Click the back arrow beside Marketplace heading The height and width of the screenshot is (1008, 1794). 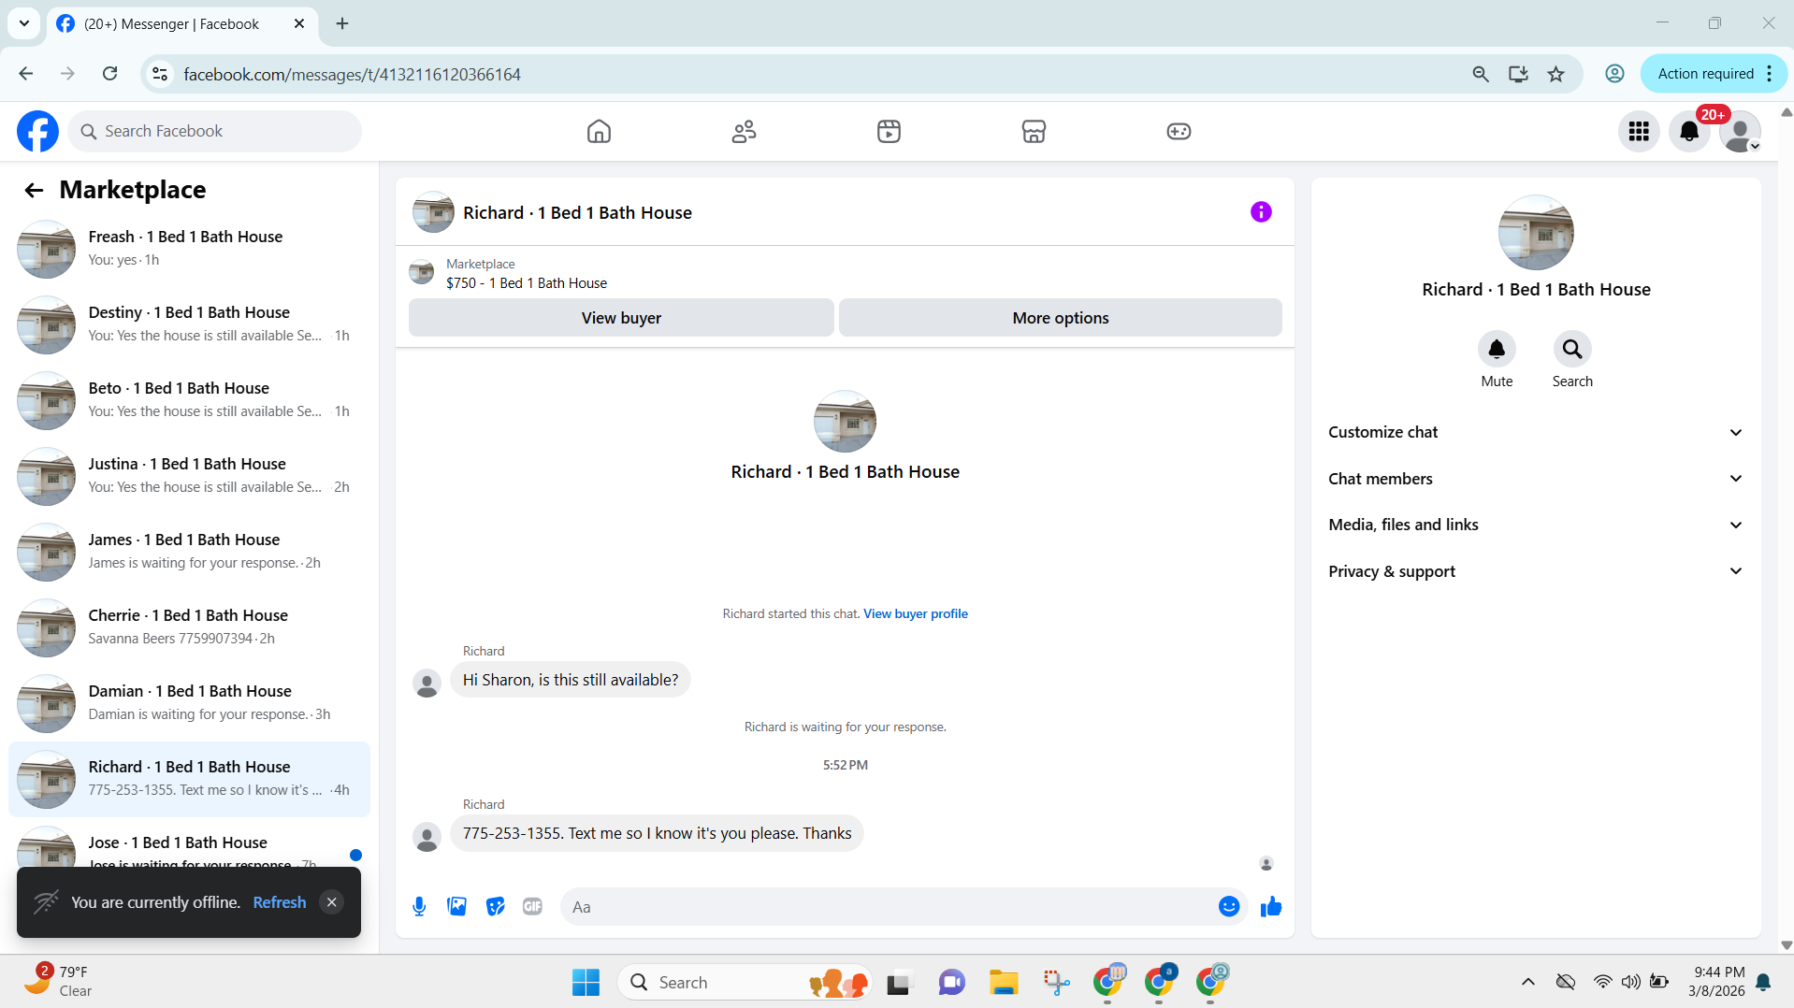[x=34, y=191]
